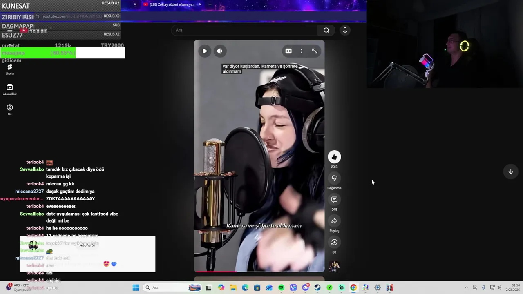Open Microsoft Store from taskbar
The width and height of the screenshot is (523, 294).
(257, 287)
